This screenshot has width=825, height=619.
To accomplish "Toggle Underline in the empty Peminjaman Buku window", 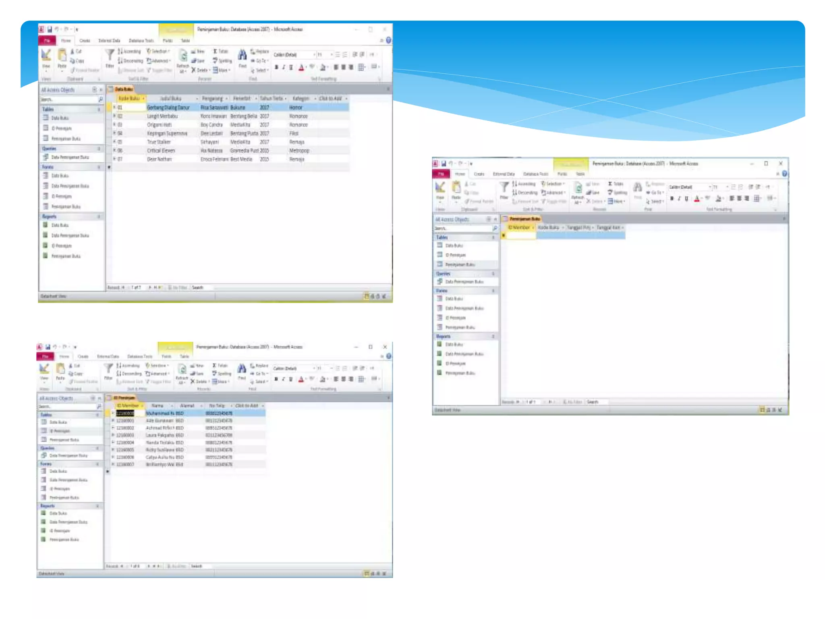I will (686, 199).
